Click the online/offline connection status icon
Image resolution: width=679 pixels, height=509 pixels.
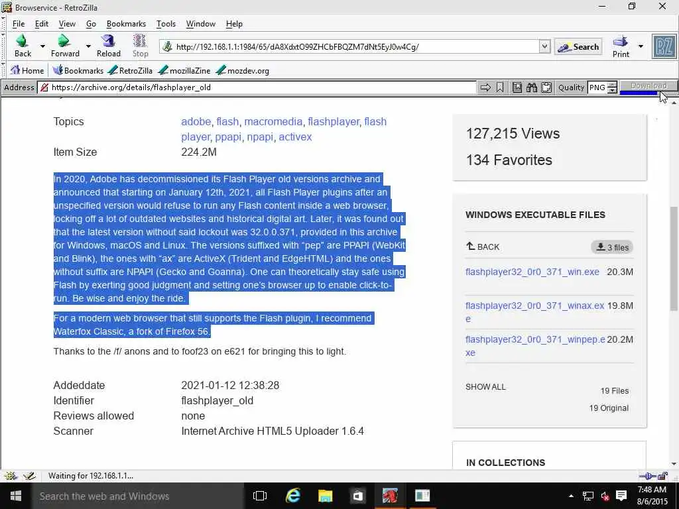(x=647, y=476)
